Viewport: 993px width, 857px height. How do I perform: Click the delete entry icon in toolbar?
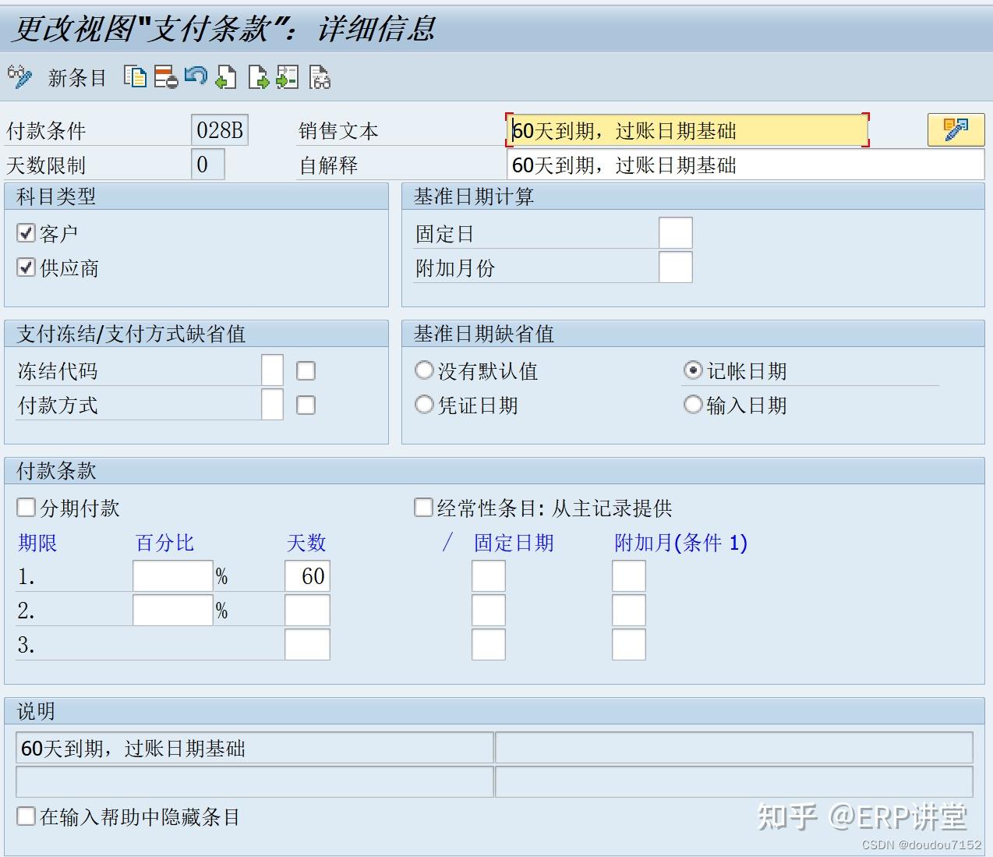click(x=166, y=76)
